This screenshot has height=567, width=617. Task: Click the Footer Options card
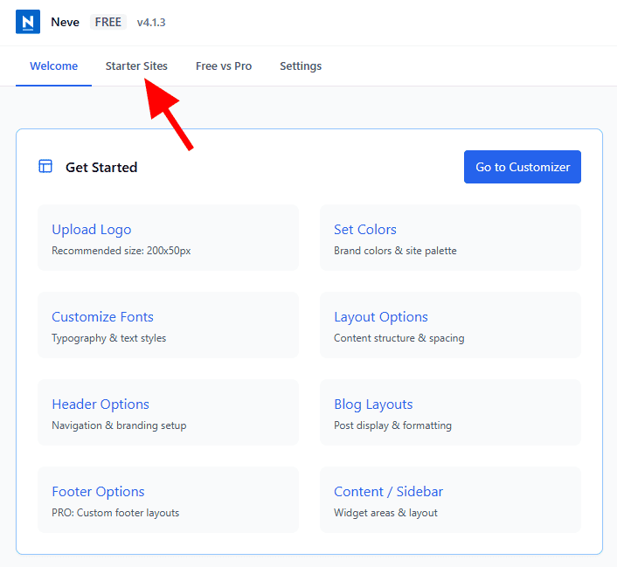pyautogui.click(x=168, y=501)
